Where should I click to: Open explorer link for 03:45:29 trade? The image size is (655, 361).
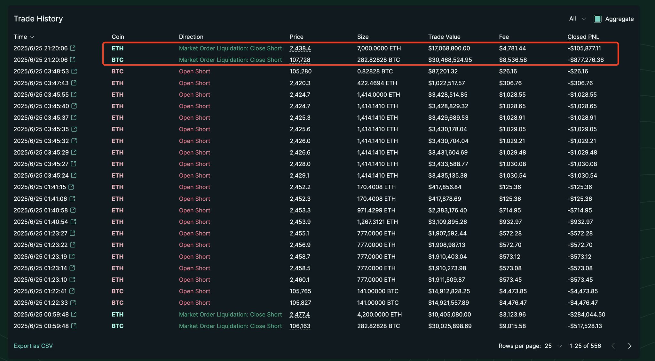pos(74,152)
